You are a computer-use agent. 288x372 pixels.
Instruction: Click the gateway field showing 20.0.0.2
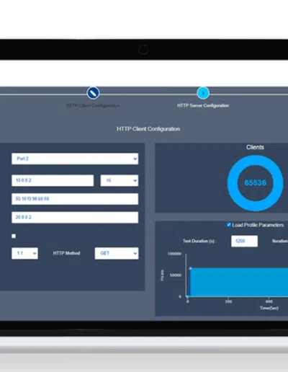(x=75, y=217)
